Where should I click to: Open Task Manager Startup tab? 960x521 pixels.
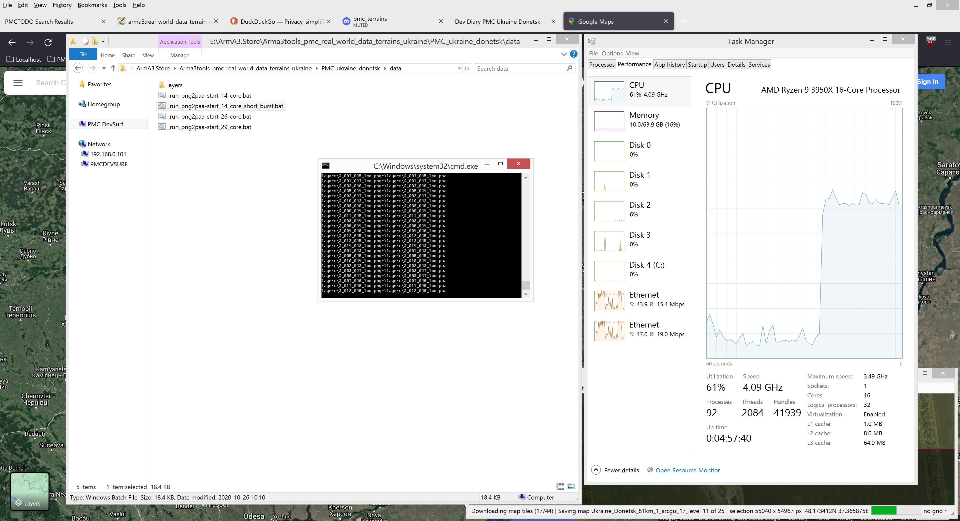[x=697, y=64]
